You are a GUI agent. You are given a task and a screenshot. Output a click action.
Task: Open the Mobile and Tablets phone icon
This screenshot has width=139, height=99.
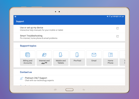pyautogui.click(x=61, y=55)
